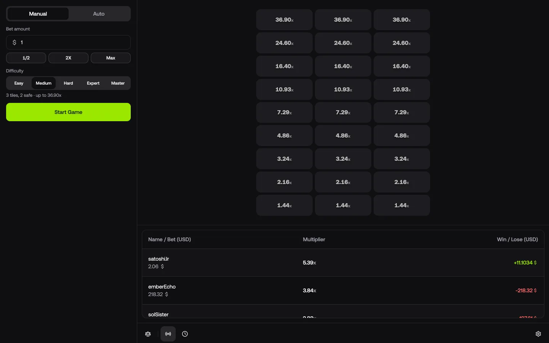
Task: Select Easy difficulty
Action: tap(19, 83)
